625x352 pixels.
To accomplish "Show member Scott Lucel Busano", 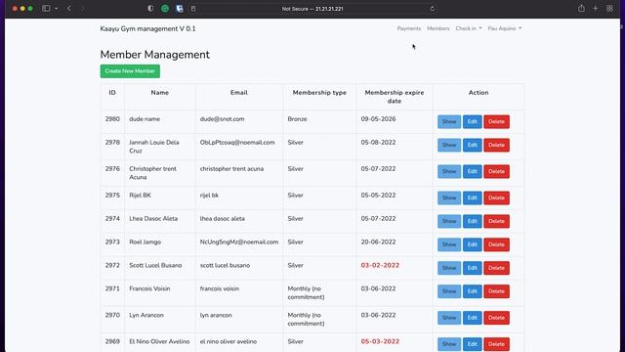I will 449,268.
